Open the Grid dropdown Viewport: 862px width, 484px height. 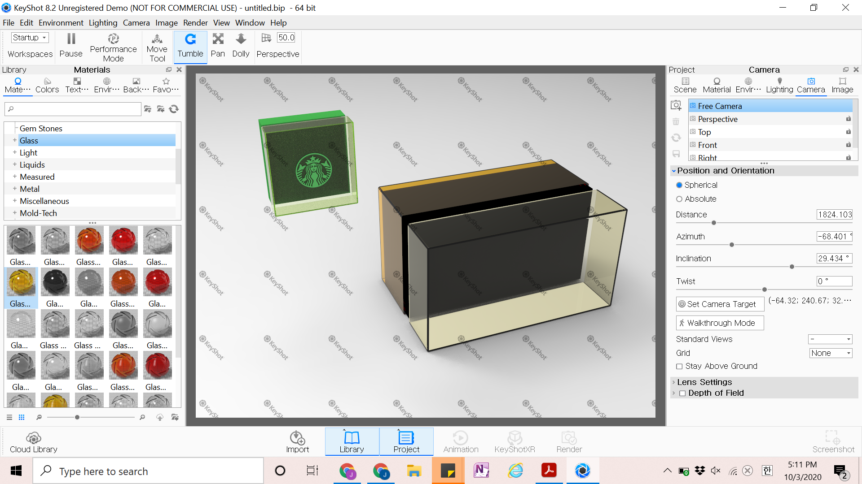830,353
